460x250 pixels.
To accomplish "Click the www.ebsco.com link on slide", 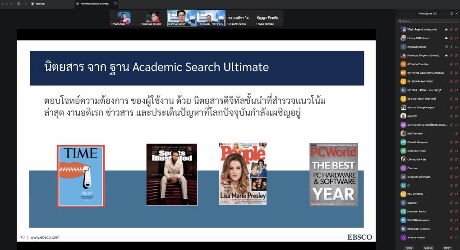I will [45, 237].
